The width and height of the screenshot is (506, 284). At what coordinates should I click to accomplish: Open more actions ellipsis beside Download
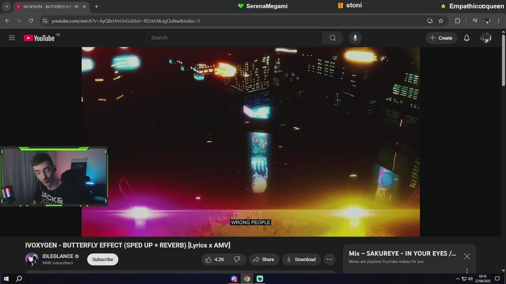click(329, 260)
